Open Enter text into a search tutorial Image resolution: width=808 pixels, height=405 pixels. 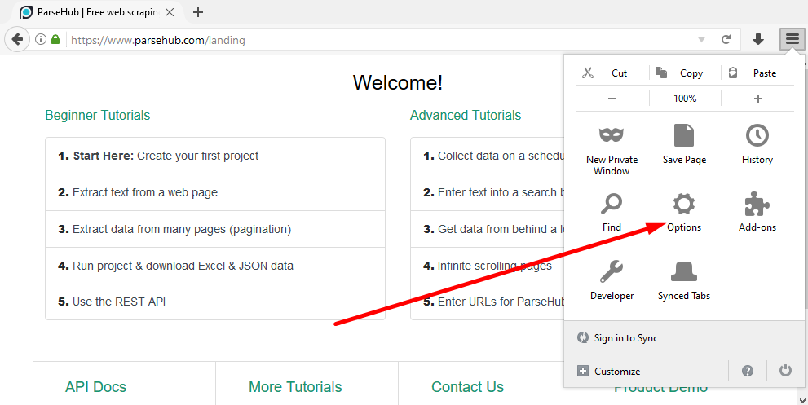pyautogui.click(x=488, y=192)
